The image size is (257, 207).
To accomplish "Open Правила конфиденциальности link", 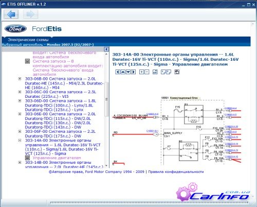I will (x=176, y=171).
